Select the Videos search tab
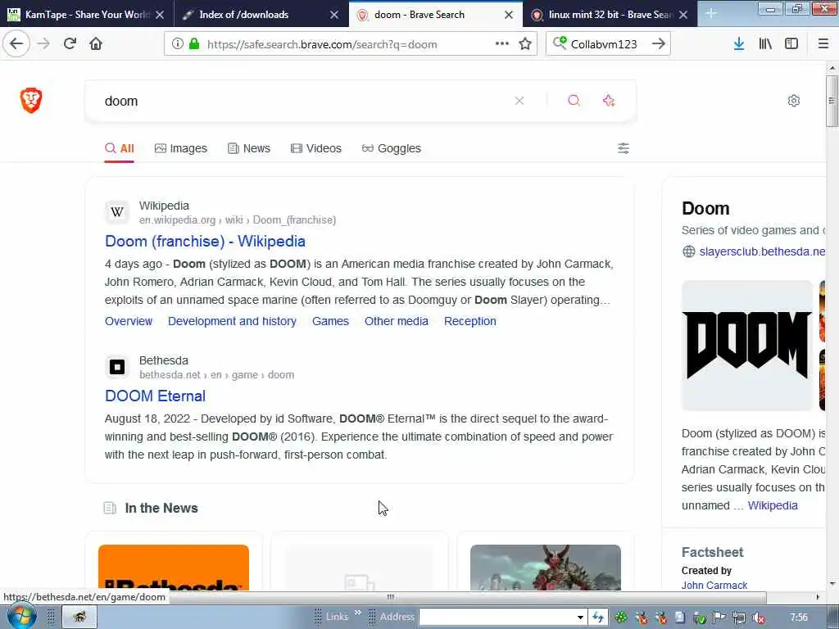 pyautogui.click(x=315, y=148)
